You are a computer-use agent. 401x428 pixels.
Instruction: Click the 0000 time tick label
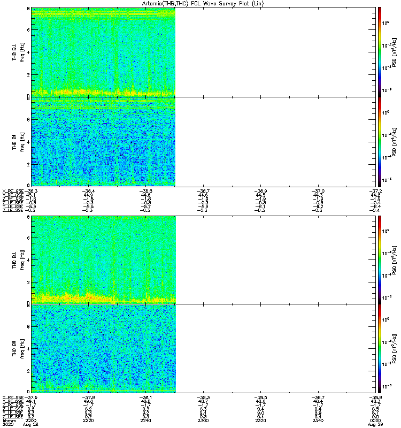pos(375,421)
